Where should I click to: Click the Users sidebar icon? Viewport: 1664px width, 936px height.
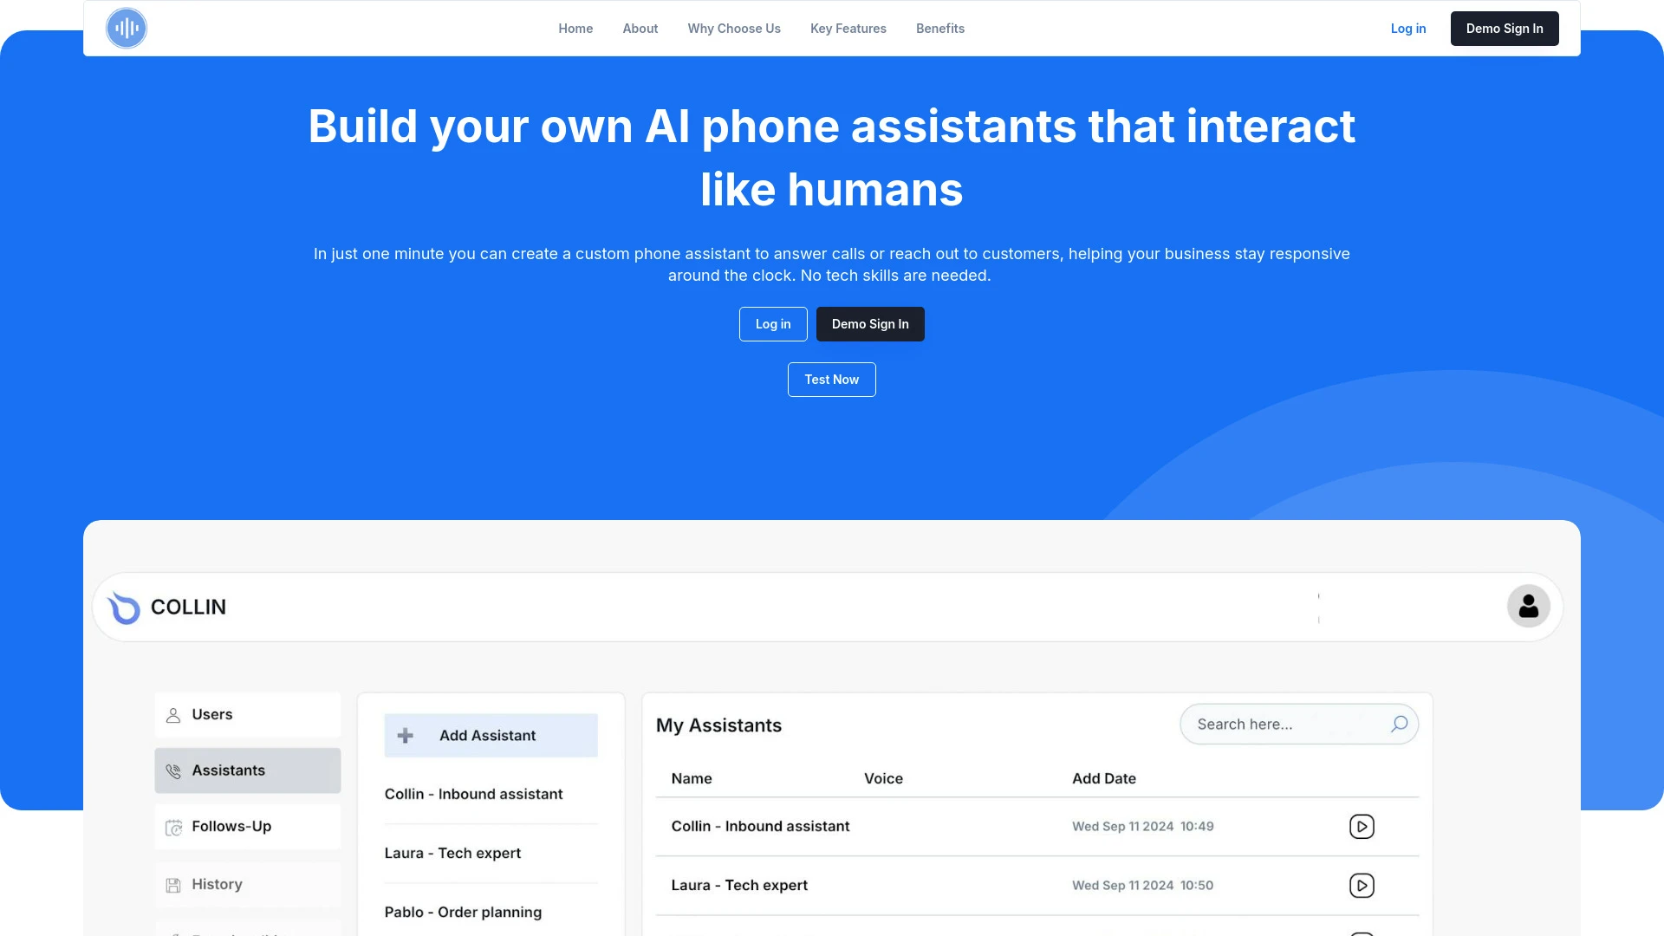173,714
